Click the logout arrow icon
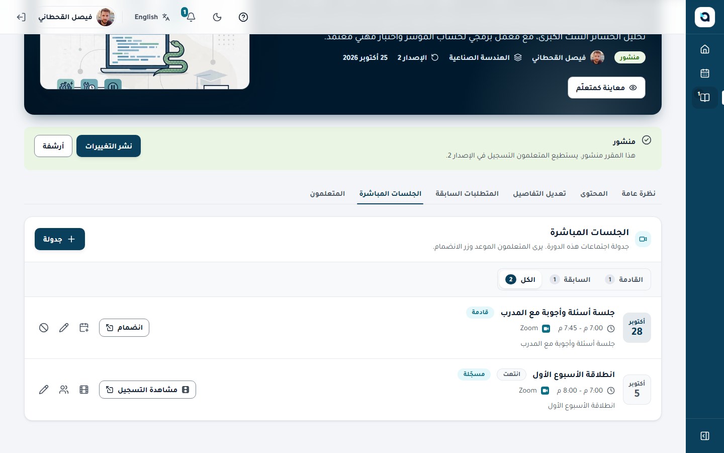724x453 pixels. [21, 17]
